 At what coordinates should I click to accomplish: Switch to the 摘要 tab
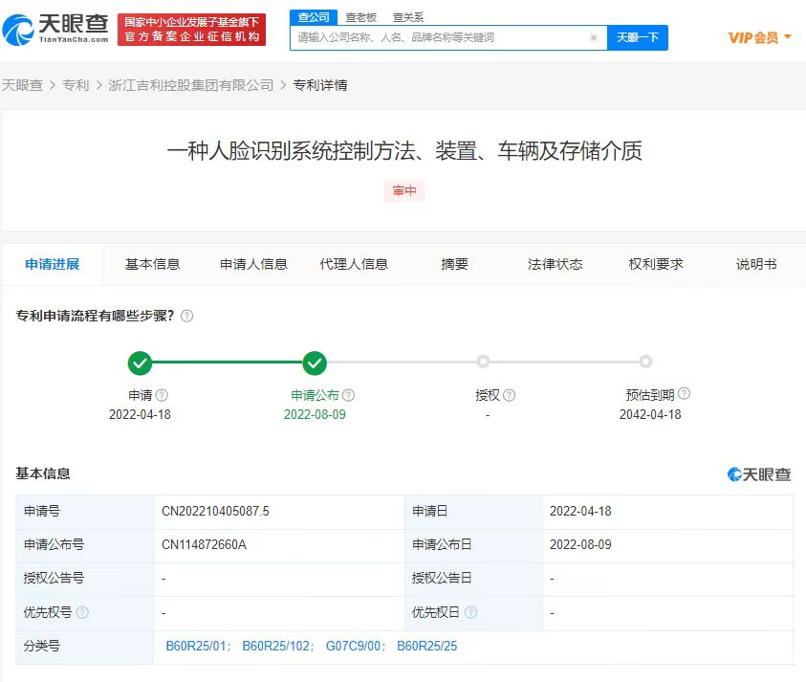pos(454,264)
